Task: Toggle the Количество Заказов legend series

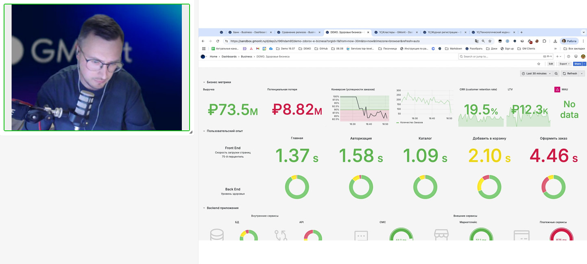Action: pos(411,122)
